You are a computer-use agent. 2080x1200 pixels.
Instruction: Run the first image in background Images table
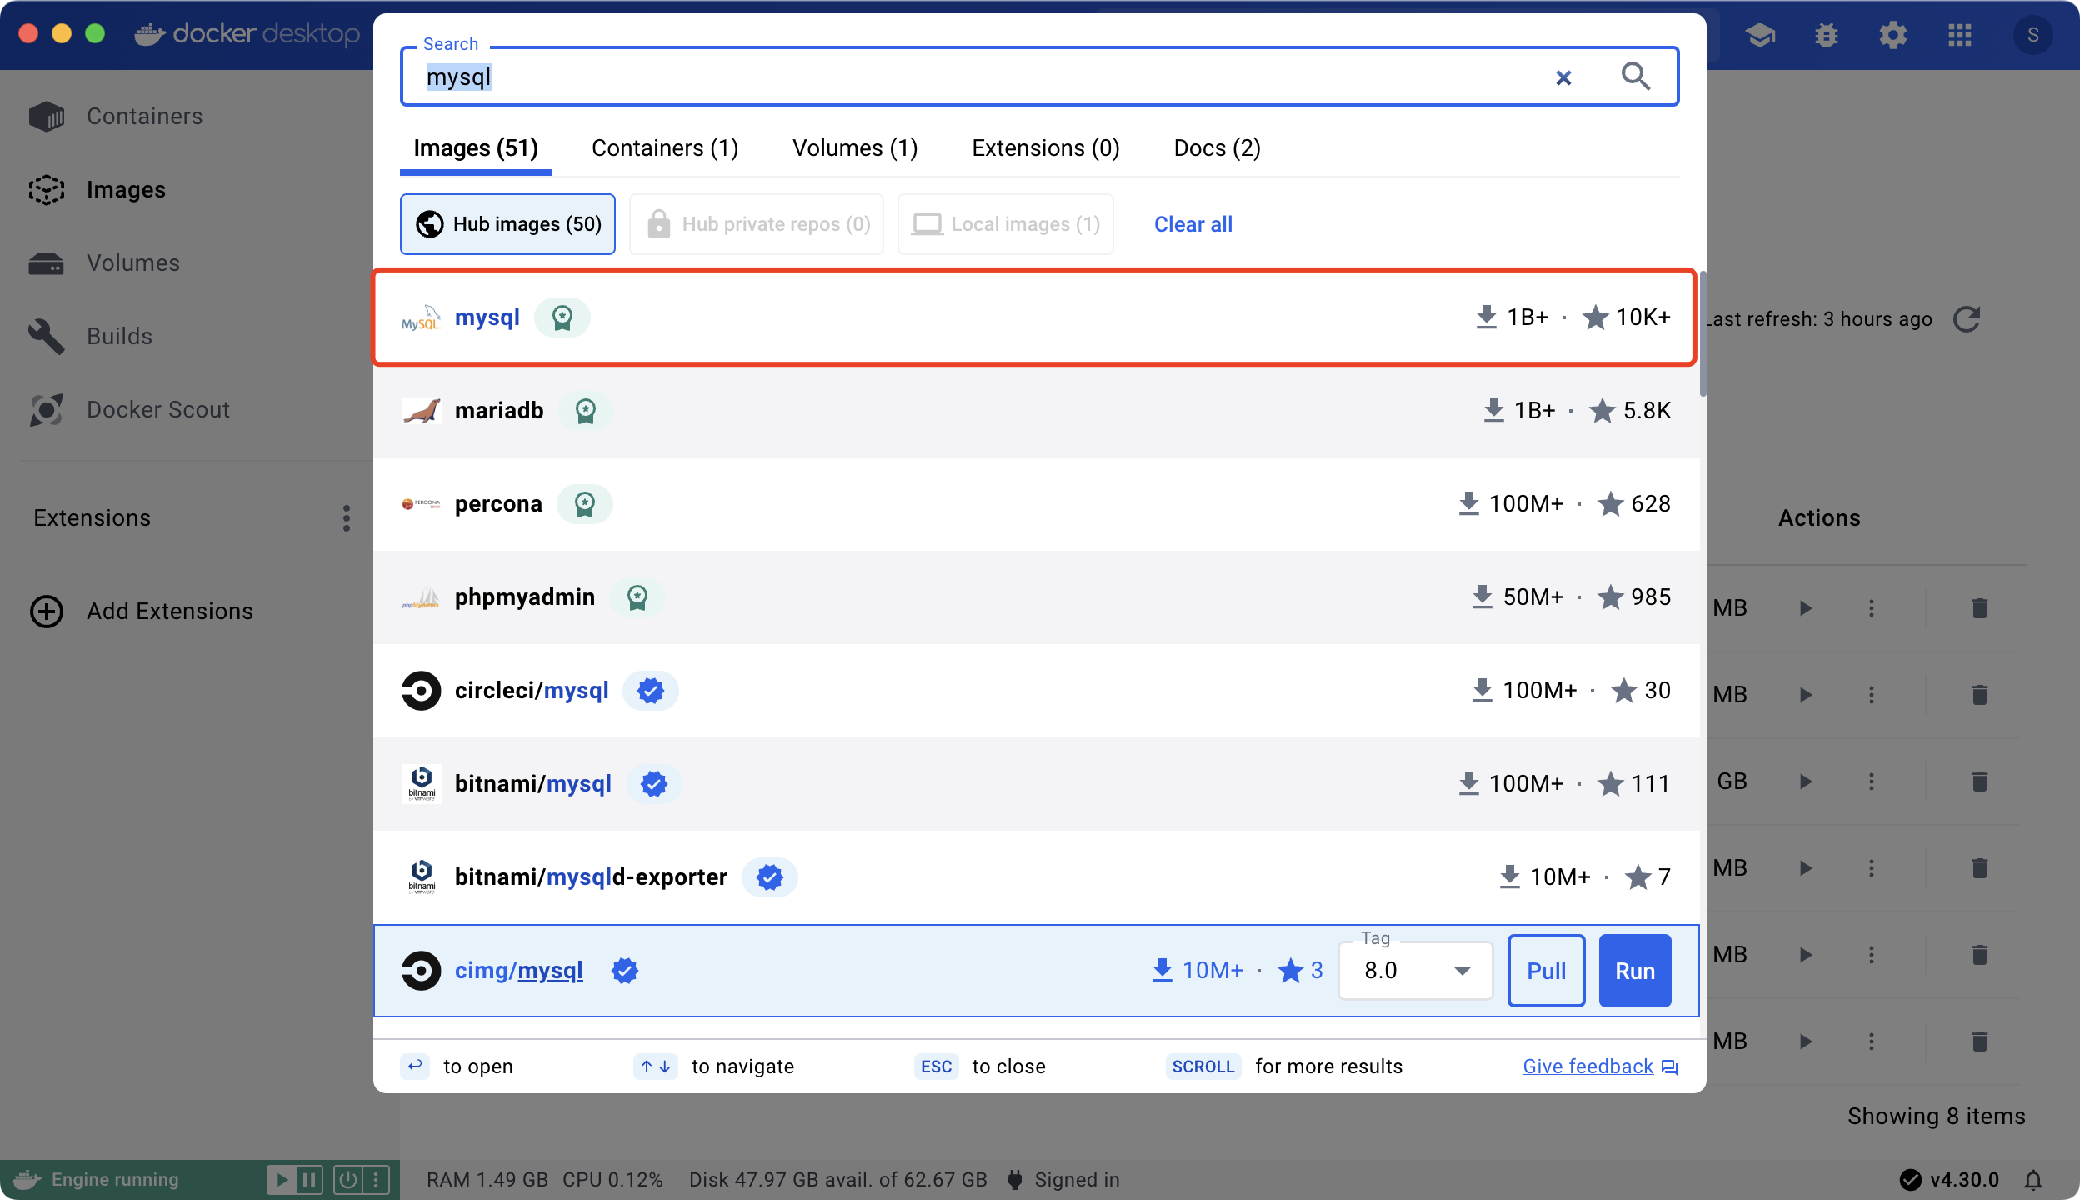[x=1805, y=608]
